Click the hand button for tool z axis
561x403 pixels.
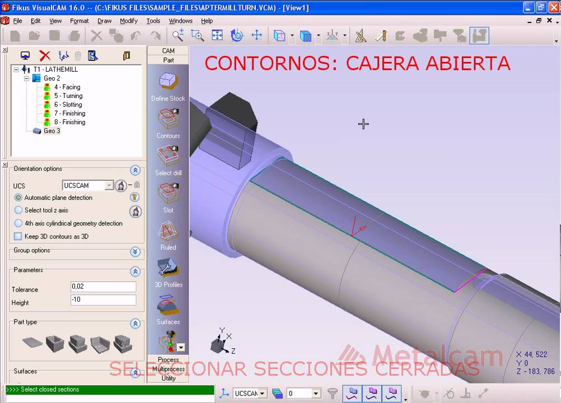click(x=135, y=212)
